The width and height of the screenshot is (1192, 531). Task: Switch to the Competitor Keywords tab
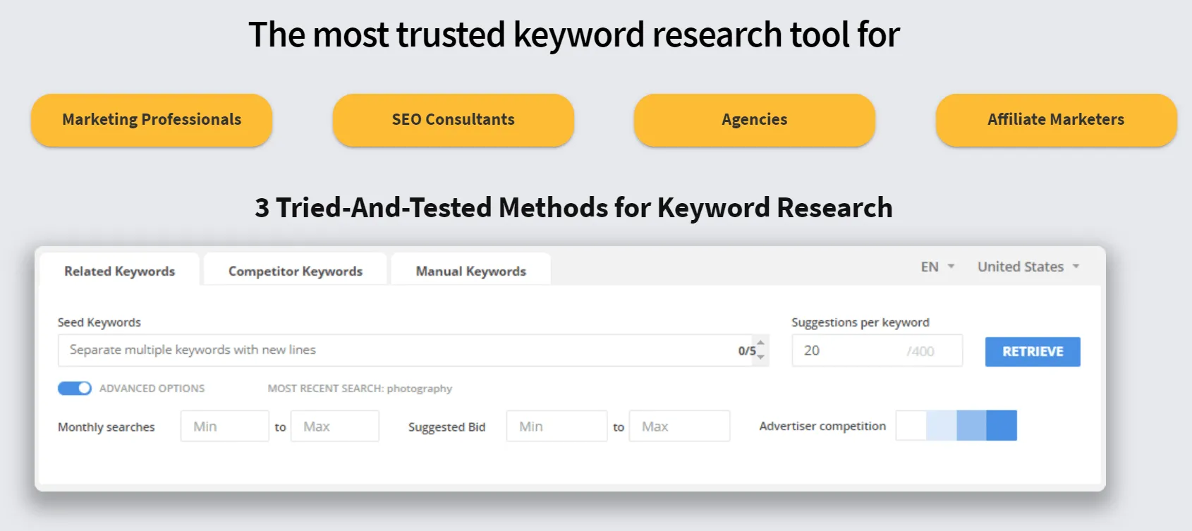(295, 271)
